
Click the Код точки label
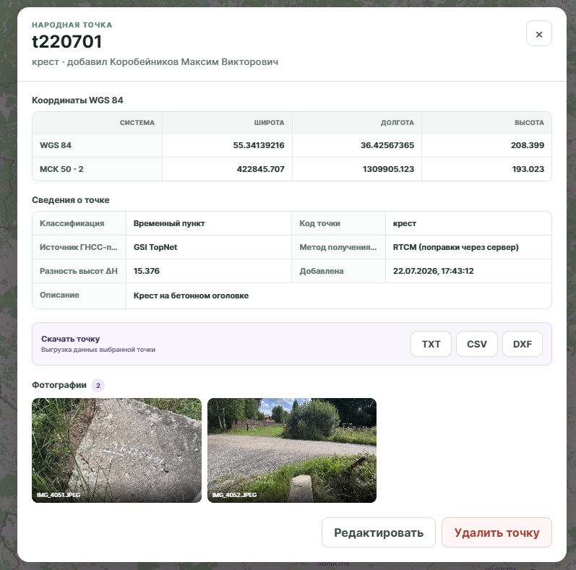[319, 223]
